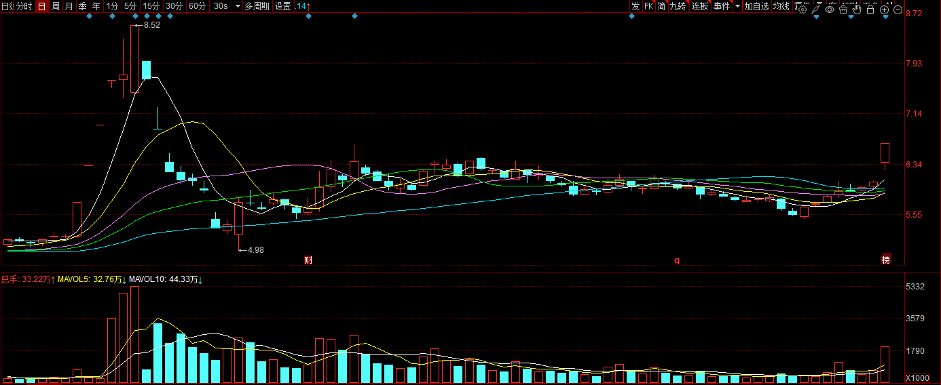The height and width of the screenshot is (385, 941).
Task: Click 加自选 to add to watchlist
Action: click(756, 6)
